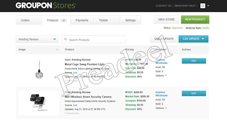
Task: Click the camera's Updated Aug 31 timestamp
Action: 85,109
